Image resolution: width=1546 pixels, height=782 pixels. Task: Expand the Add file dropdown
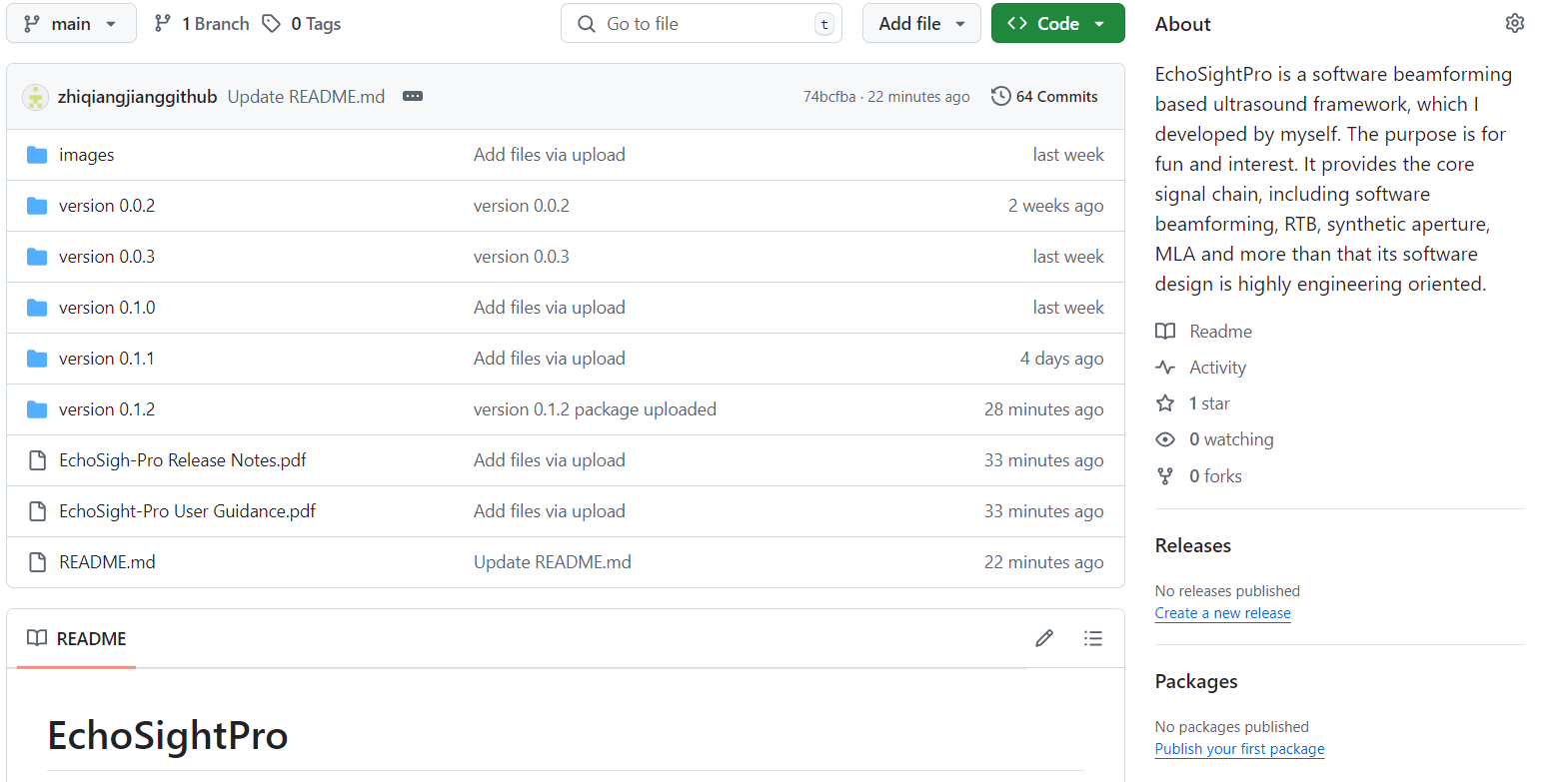(x=921, y=23)
